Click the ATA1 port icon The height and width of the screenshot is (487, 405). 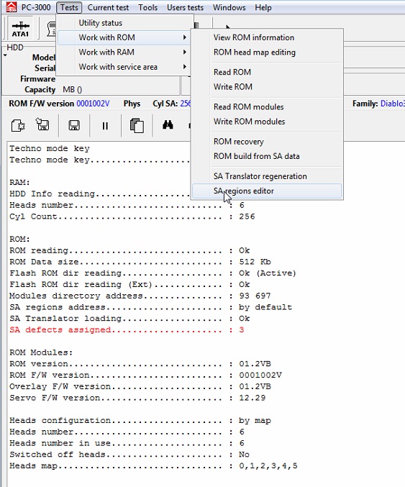[20, 29]
